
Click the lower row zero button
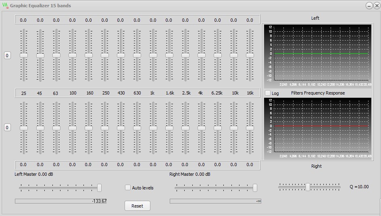point(7,128)
